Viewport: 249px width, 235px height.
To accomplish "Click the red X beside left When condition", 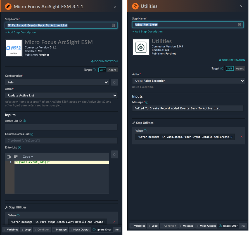I will (114, 222).
